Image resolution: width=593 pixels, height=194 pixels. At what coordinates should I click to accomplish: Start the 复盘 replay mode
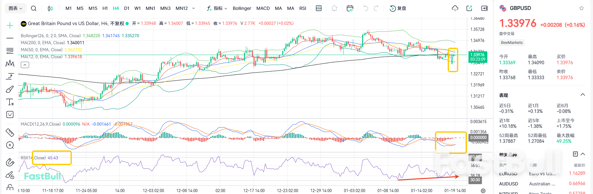click(398, 8)
